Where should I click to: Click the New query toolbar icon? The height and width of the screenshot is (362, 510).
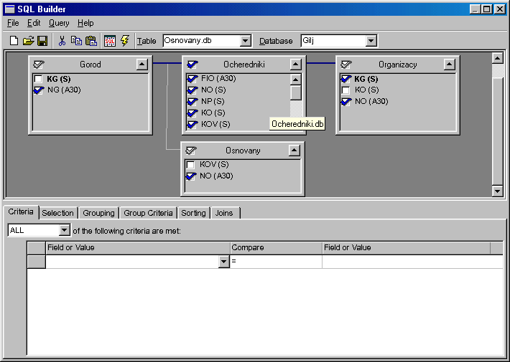tap(14, 41)
